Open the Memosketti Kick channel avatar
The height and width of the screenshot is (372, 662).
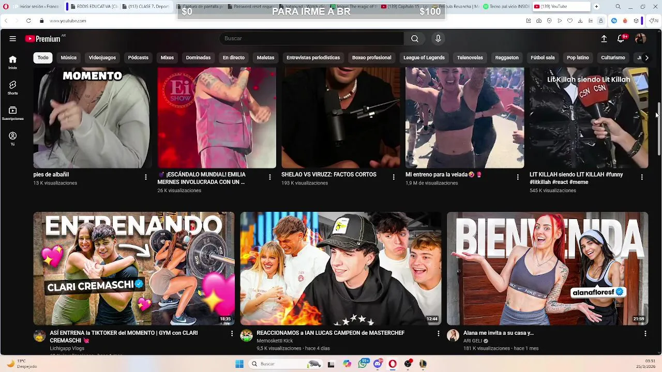point(247,336)
